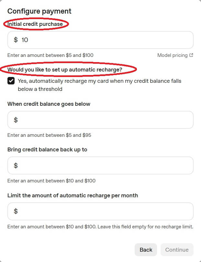Uncheck the automatic recharge checkbox

pos(11,81)
